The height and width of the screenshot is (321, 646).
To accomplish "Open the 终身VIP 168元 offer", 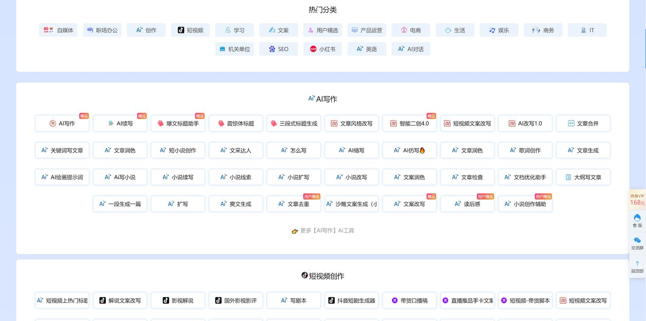I will (x=637, y=200).
